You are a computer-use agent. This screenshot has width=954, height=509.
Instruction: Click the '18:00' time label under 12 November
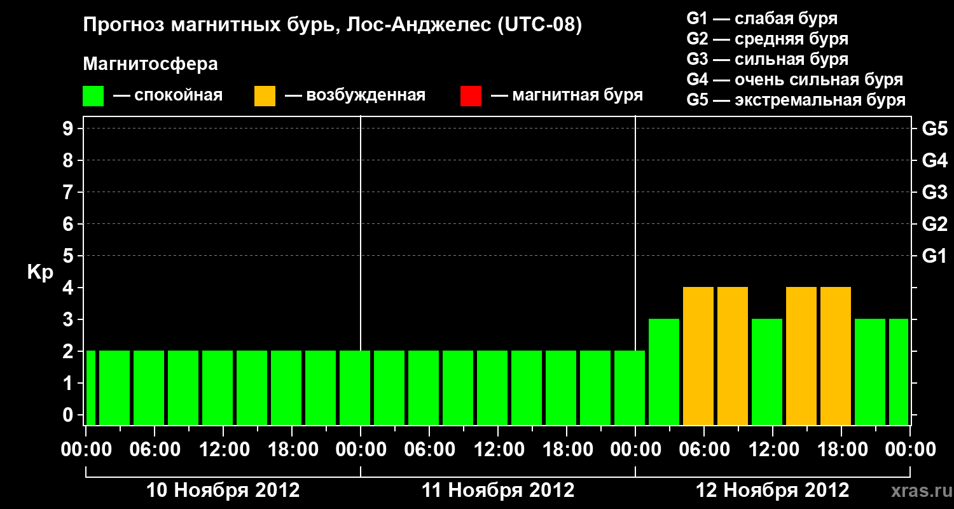point(841,450)
